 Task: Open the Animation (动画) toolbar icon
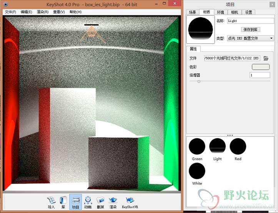[x=88, y=202]
